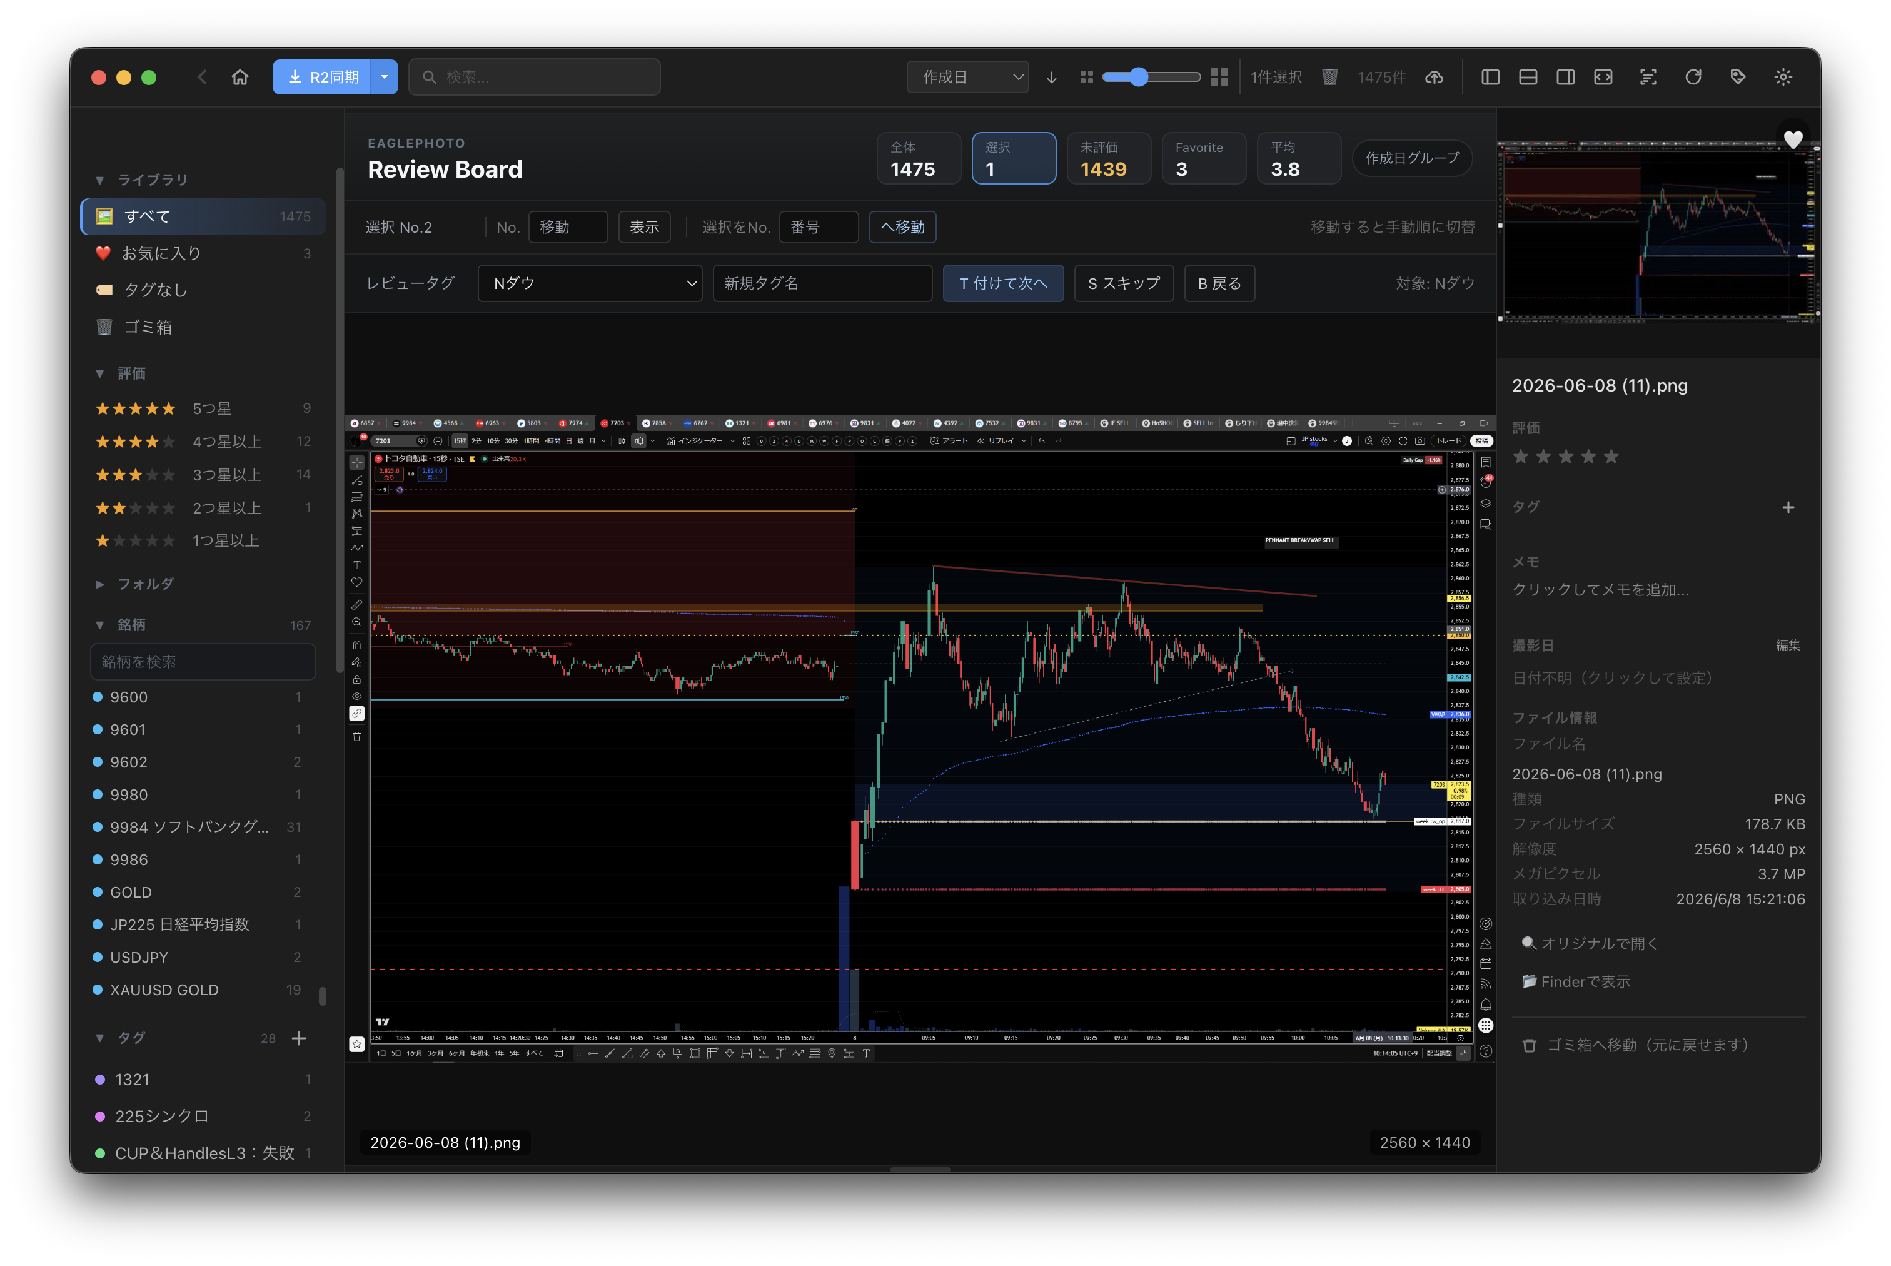
Task: Click the large grid thumbnail-size icon
Action: click(x=1219, y=77)
